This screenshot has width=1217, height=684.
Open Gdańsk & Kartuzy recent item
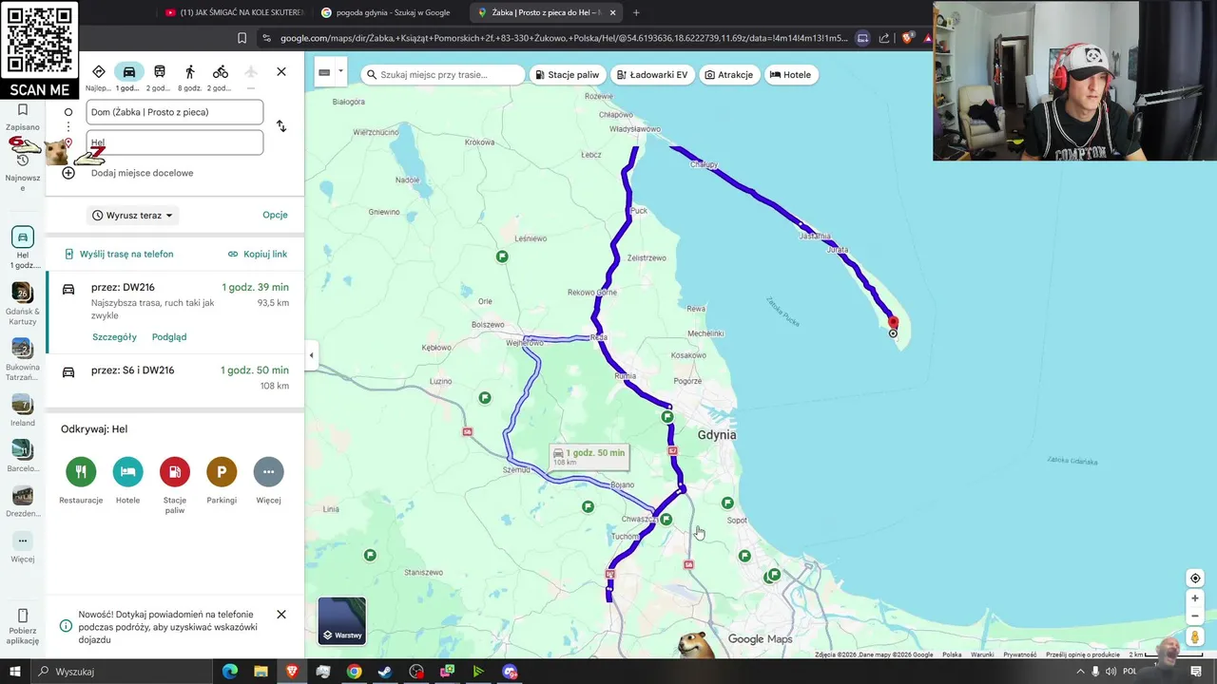[23, 304]
